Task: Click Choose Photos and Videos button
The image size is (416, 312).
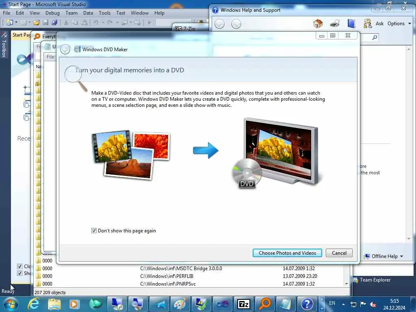Action: 287,253
